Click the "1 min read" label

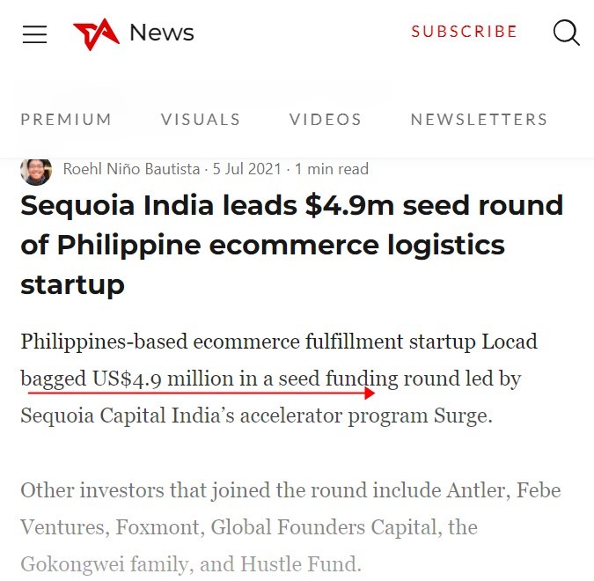coord(332,169)
